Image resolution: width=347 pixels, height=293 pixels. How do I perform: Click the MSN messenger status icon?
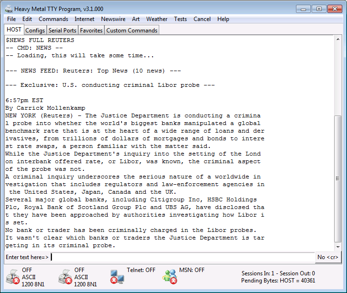pos(170,277)
